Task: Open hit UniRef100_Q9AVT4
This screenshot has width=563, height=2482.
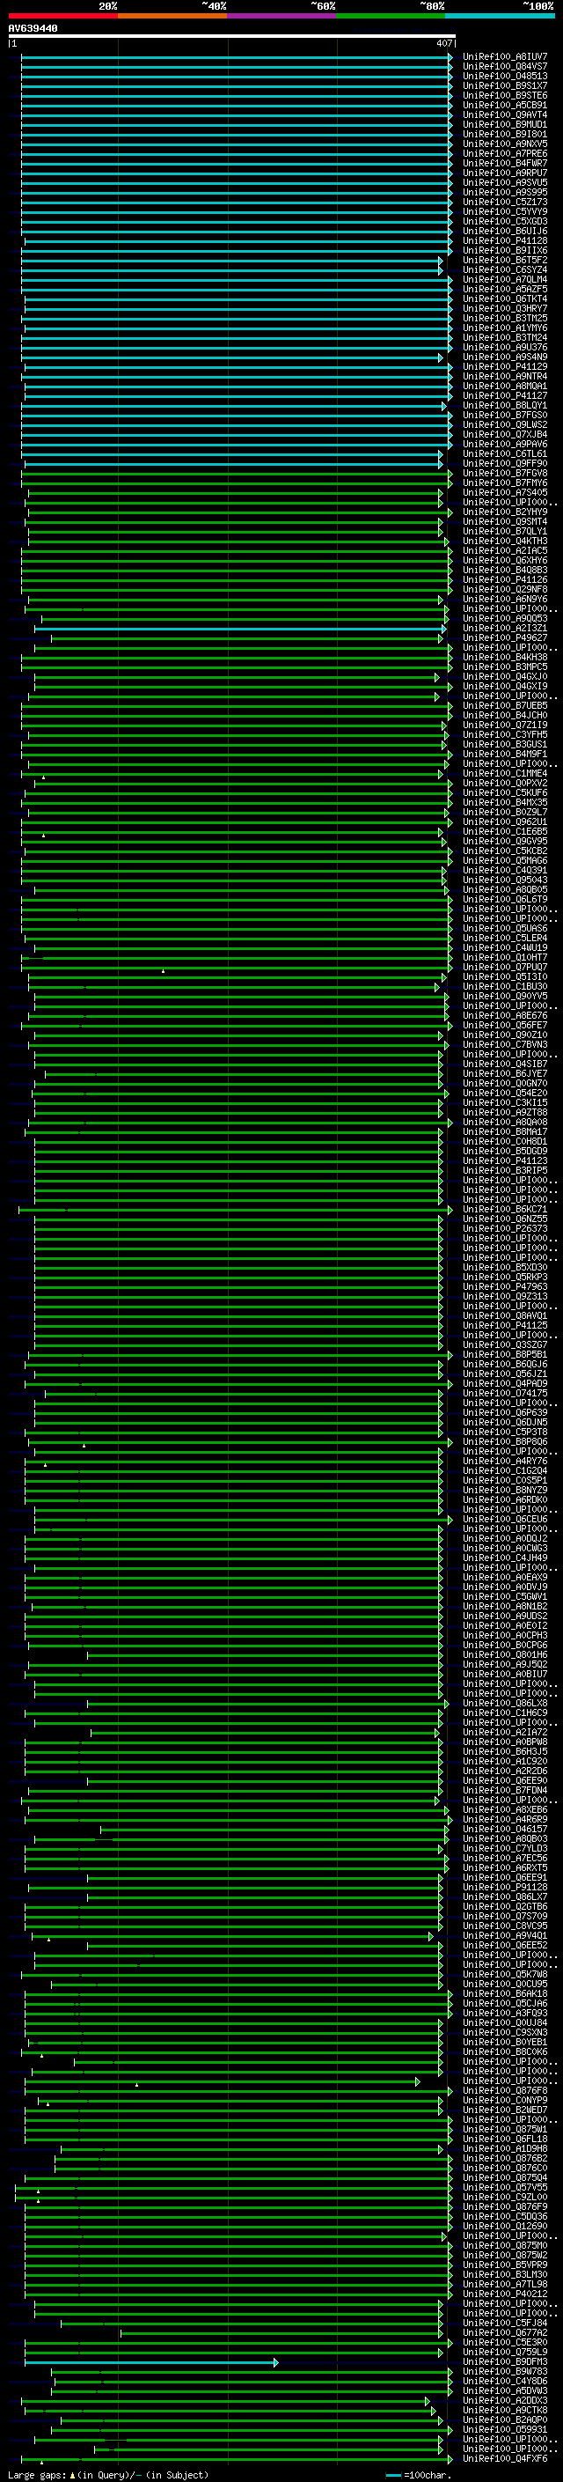Action: (x=504, y=114)
